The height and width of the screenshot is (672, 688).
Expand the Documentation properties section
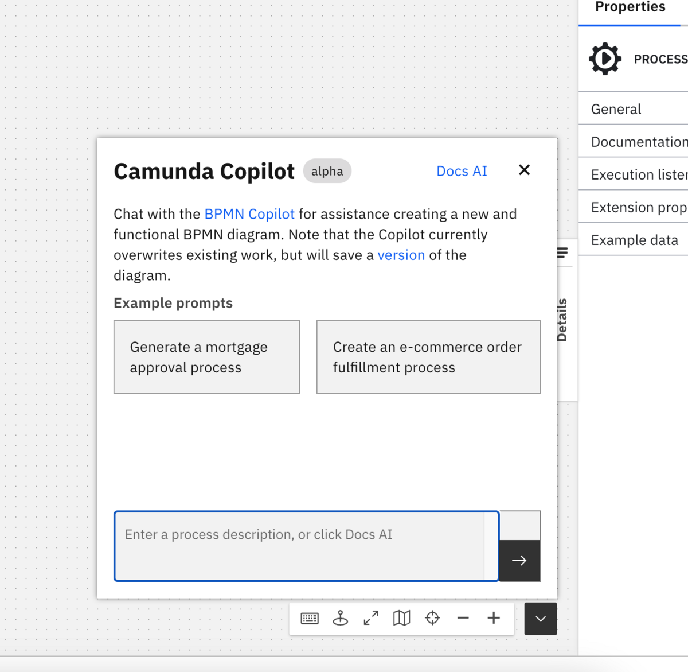coord(633,142)
